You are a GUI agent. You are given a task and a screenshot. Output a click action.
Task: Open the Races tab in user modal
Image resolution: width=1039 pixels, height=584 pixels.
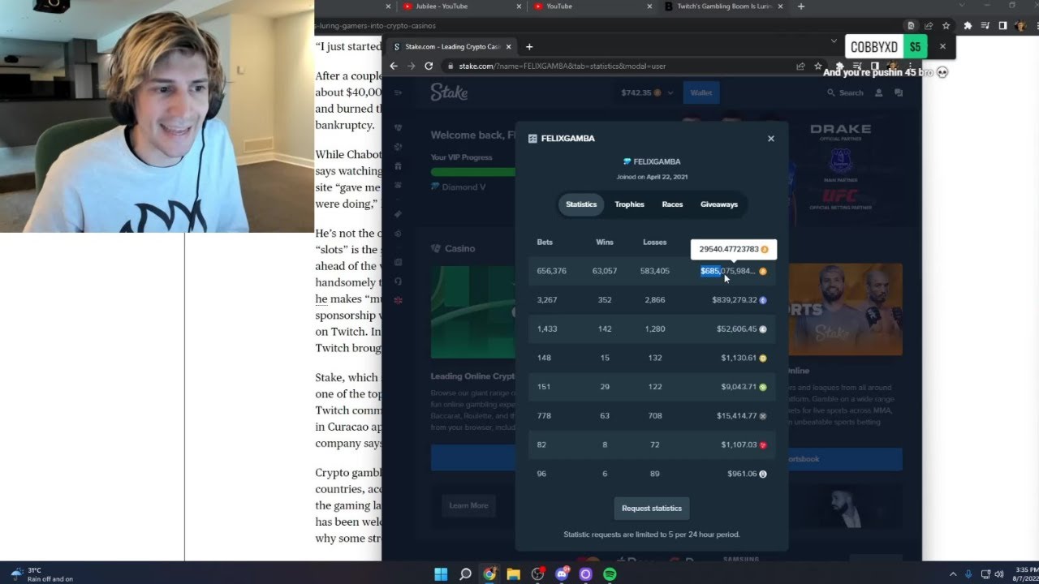click(672, 204)
